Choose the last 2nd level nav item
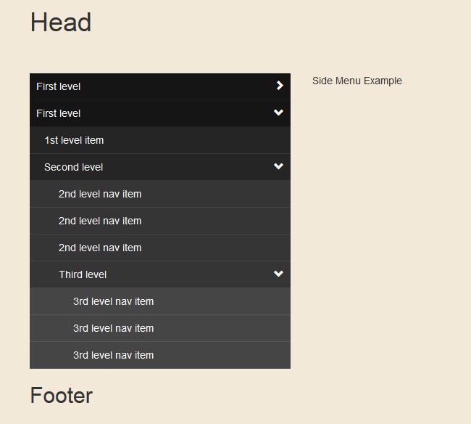This screenshot has height=424, width=471. 100,248
